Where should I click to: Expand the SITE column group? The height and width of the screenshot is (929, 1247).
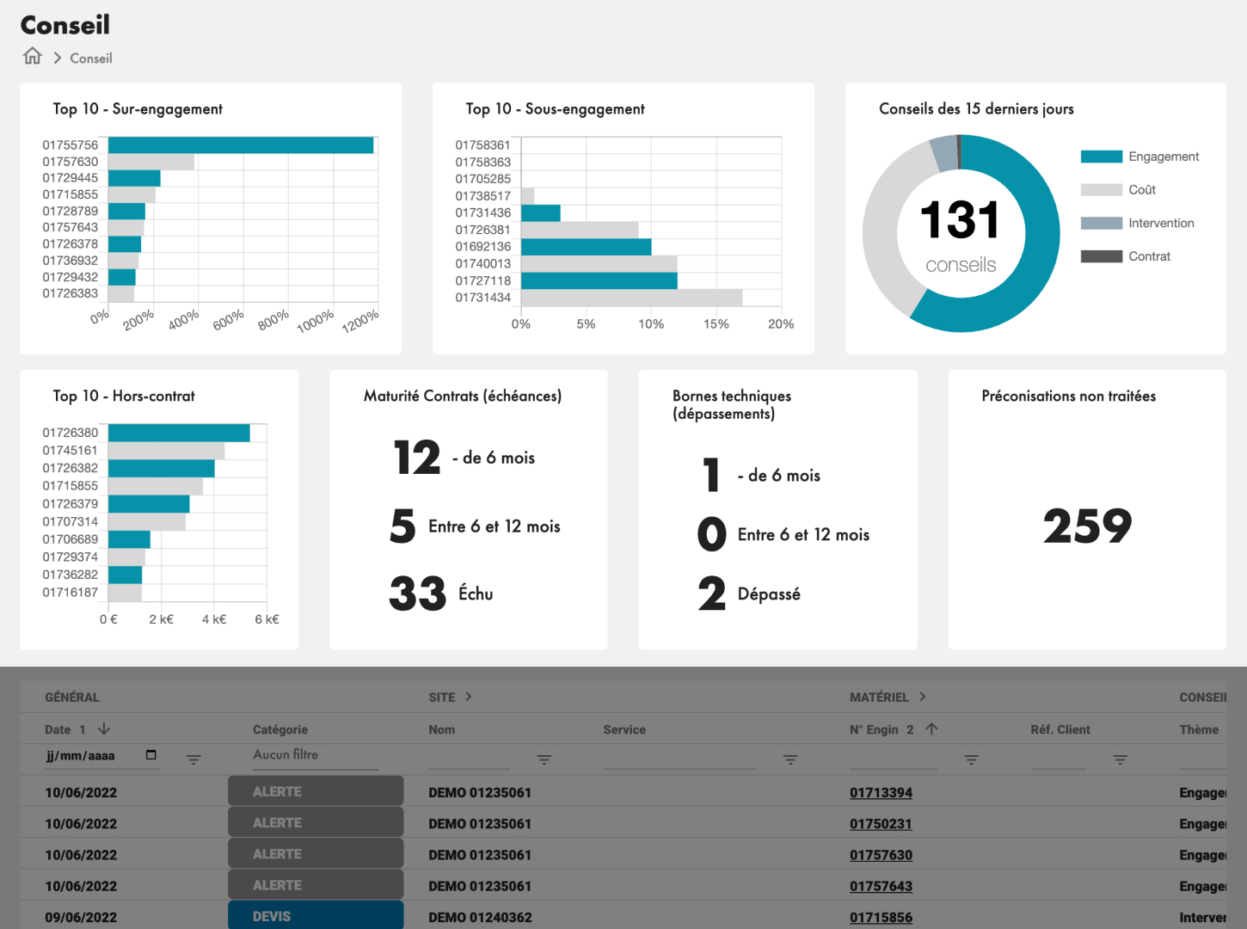pyautogui.click(x=469, y=697)
